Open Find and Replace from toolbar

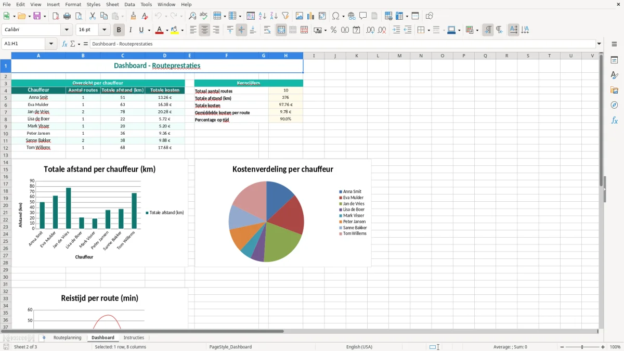(192, 16)
